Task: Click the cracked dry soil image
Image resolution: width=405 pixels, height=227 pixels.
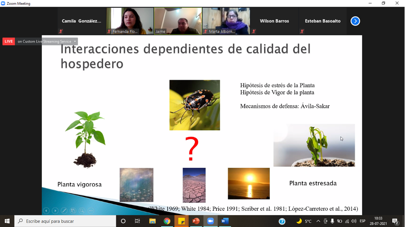Action: click(x=194, y=185)
